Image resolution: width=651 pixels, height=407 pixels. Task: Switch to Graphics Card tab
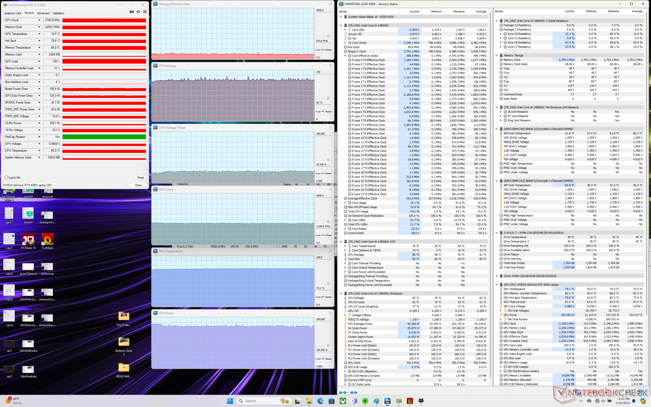(13, 13)
